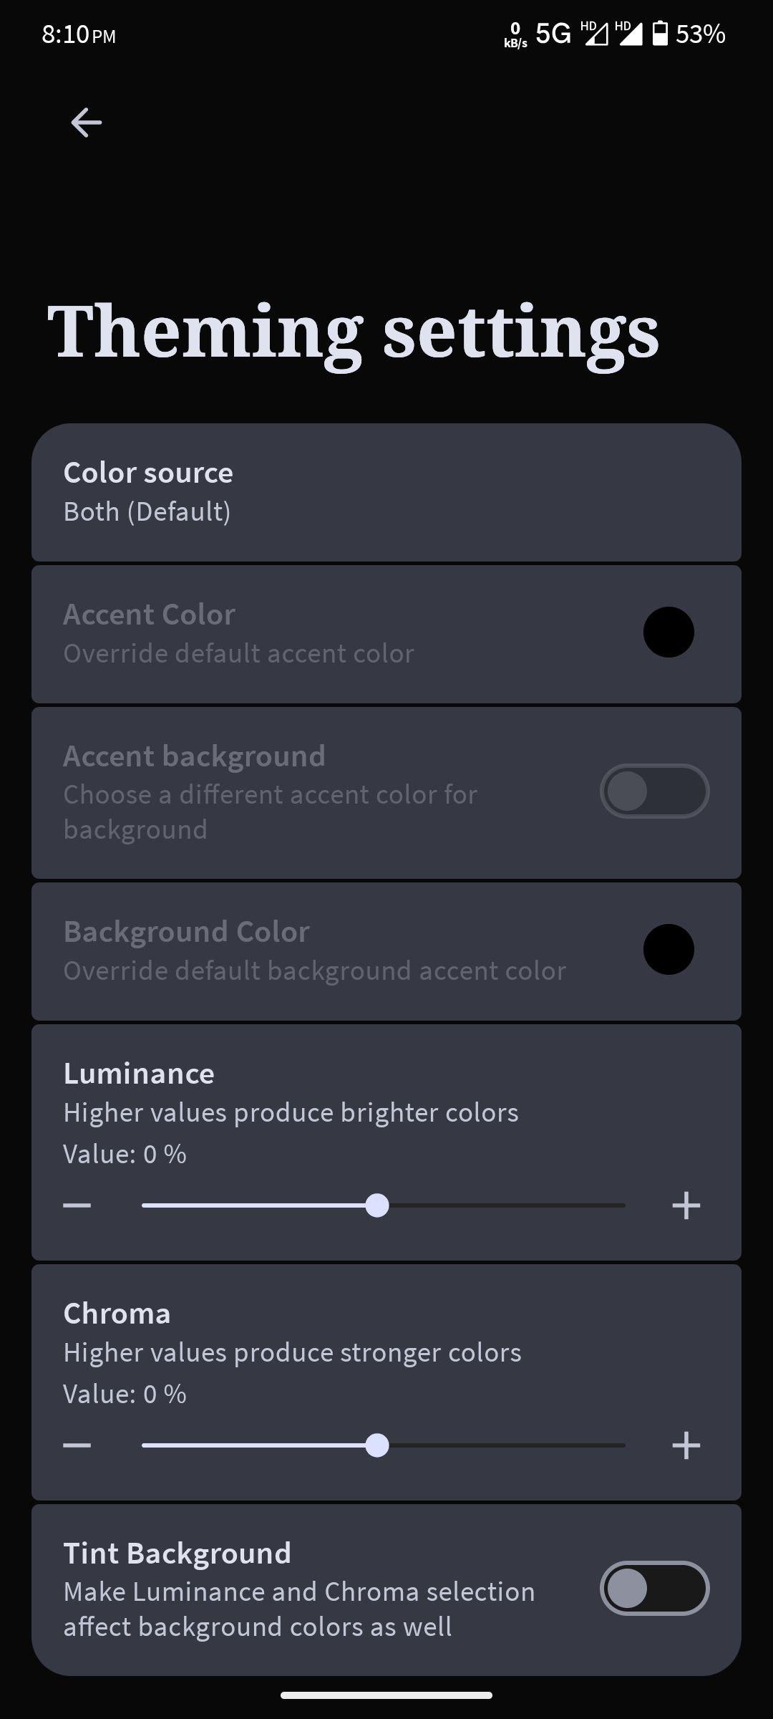Open the Accent Color override row

pos(386,634)
